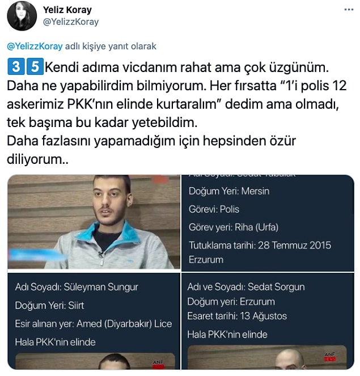Screen dimensions: 360x376
Task: Click the Tutuklama tarihi: 28 Temmuz 2015 line
Action: pyautogui.click(x=260, y=246)
